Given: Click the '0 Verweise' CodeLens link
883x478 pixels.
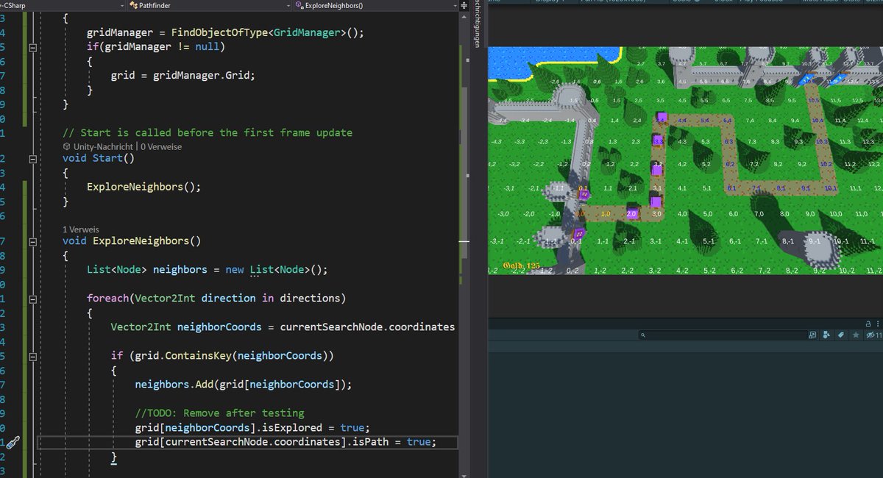Looking at the screenshot, I should 161,146.
